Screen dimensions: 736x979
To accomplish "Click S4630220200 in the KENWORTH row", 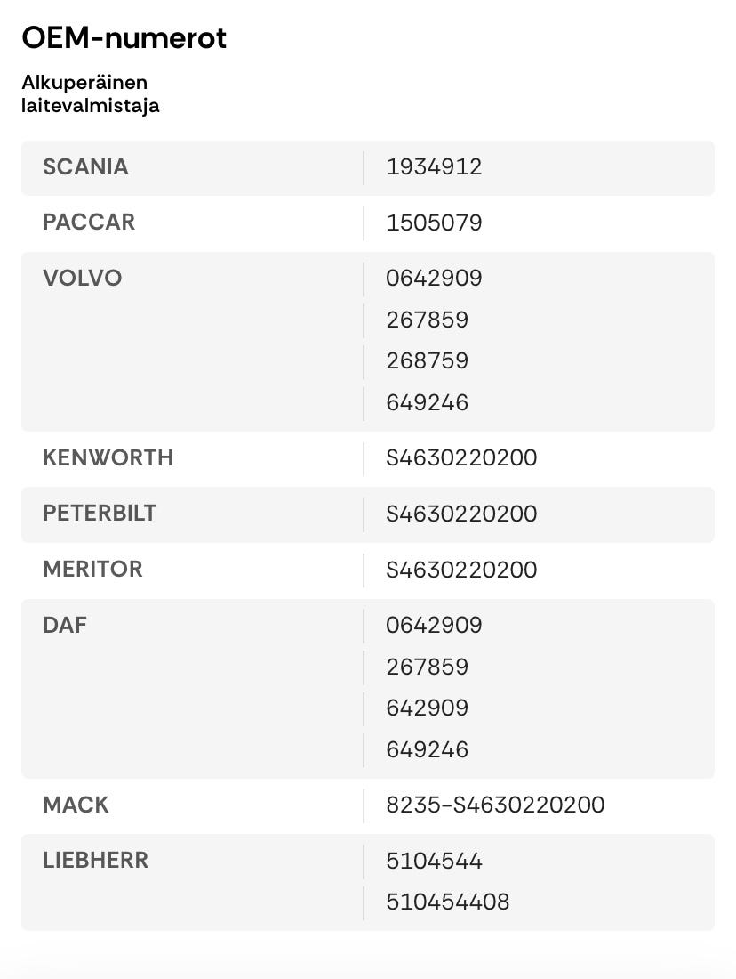I will 461,458.
